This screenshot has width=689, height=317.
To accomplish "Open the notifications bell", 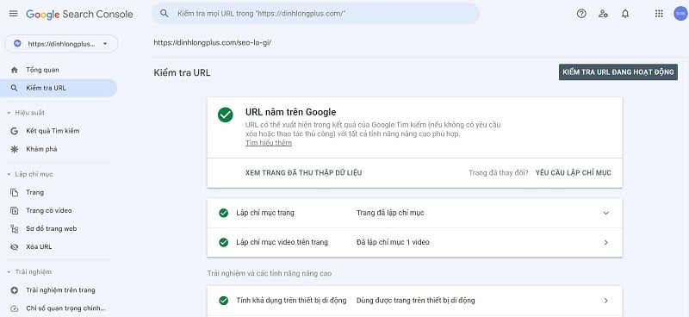I will (625, 14).
